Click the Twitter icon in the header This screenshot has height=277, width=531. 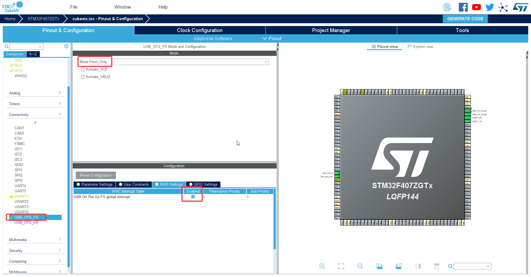click(490, 7)
